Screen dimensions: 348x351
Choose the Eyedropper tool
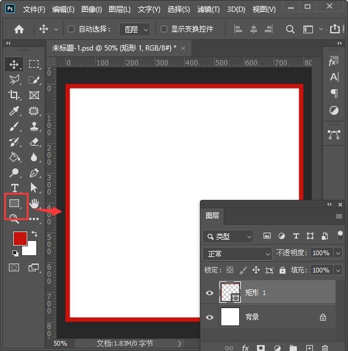tap(14, 111)
